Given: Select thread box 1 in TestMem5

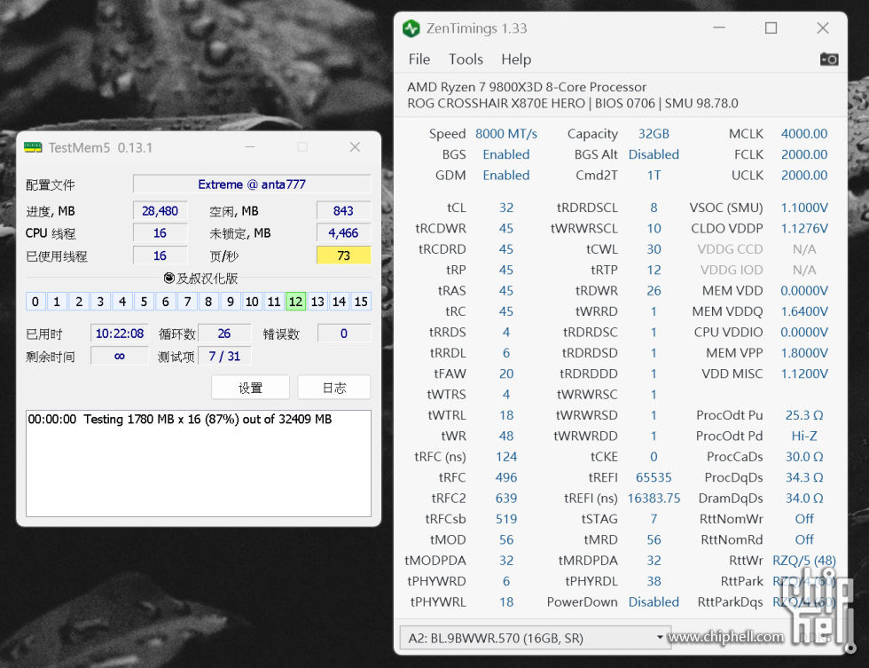Looking at the screenshot, I should [x=57, y=302].
